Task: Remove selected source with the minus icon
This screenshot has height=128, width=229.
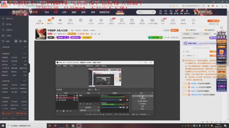Action: click(60, 111)
